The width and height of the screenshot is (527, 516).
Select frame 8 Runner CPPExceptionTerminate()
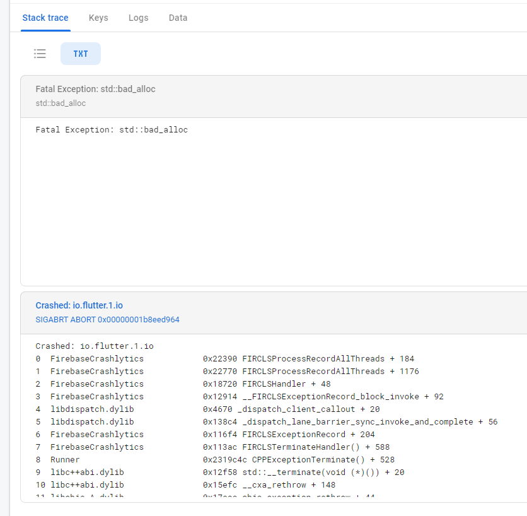pos(215,460)
